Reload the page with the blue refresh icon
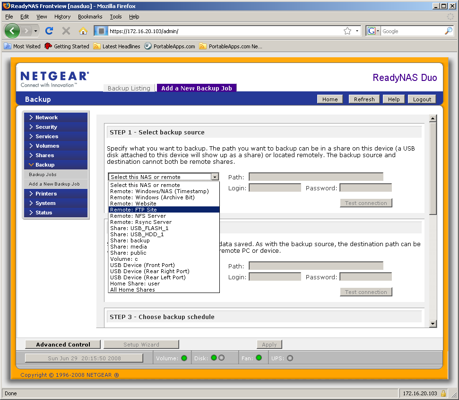This screenshot has height=400, width=459. click(x=49, y=30)
